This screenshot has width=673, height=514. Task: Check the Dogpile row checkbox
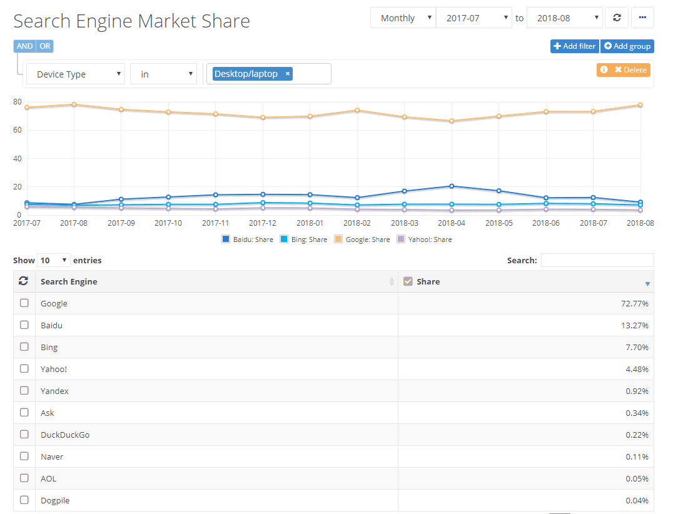[24, 500]
